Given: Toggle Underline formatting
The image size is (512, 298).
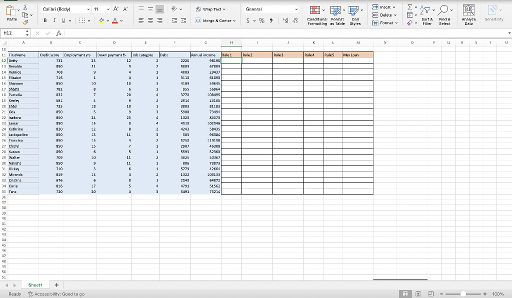Looking at the screenshot, I should [63, 20].
